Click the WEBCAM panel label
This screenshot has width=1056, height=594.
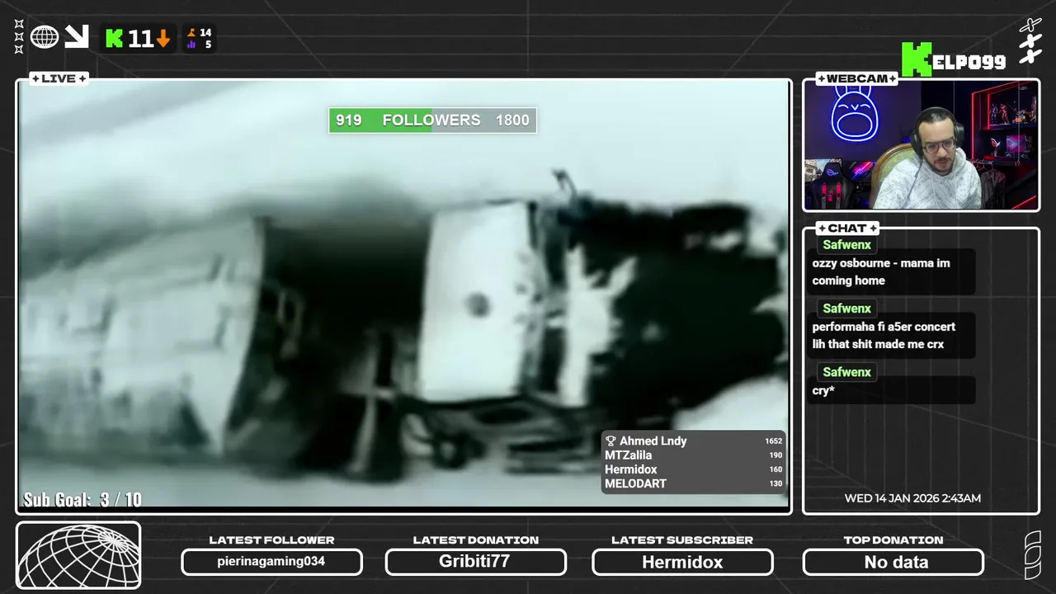(856, 78)
